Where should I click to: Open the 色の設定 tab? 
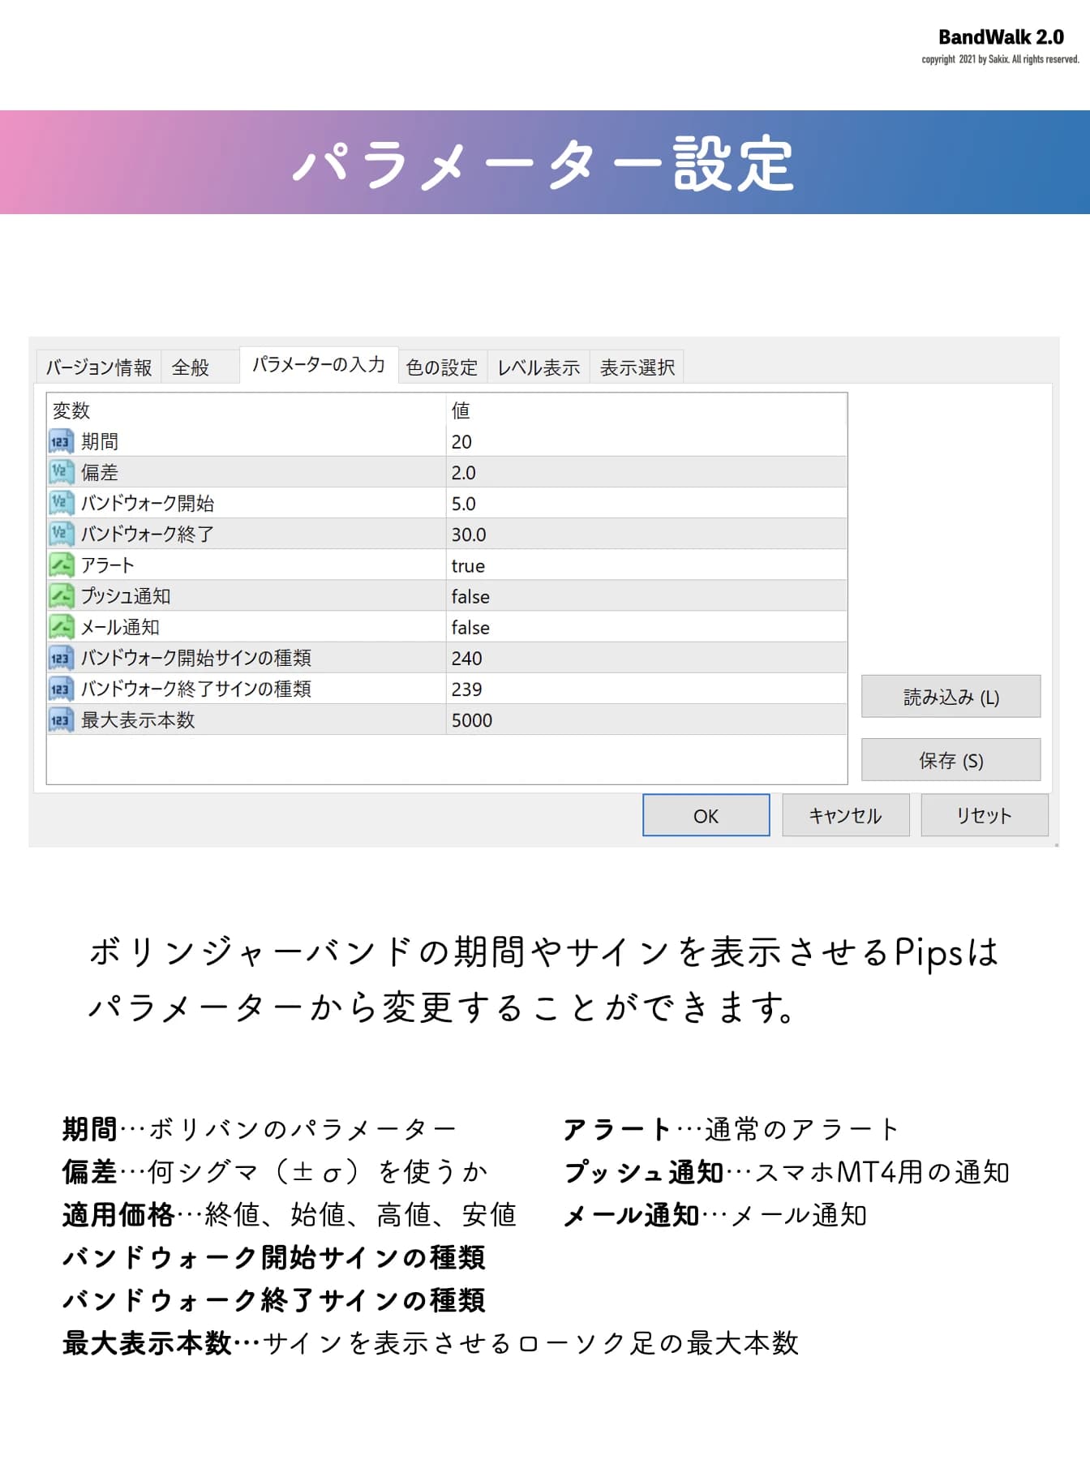(x=442, y=367)
